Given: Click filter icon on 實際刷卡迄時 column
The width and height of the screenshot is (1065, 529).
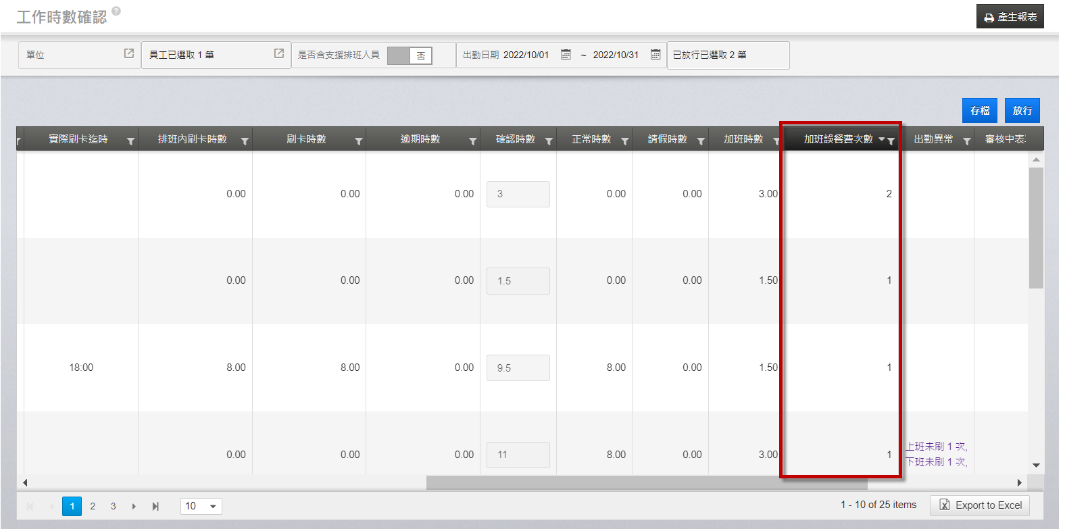Looking at the screenshot, I should 130,141.
